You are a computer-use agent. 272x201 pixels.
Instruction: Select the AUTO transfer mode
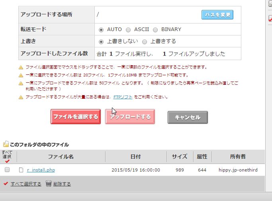click(101, 29)
